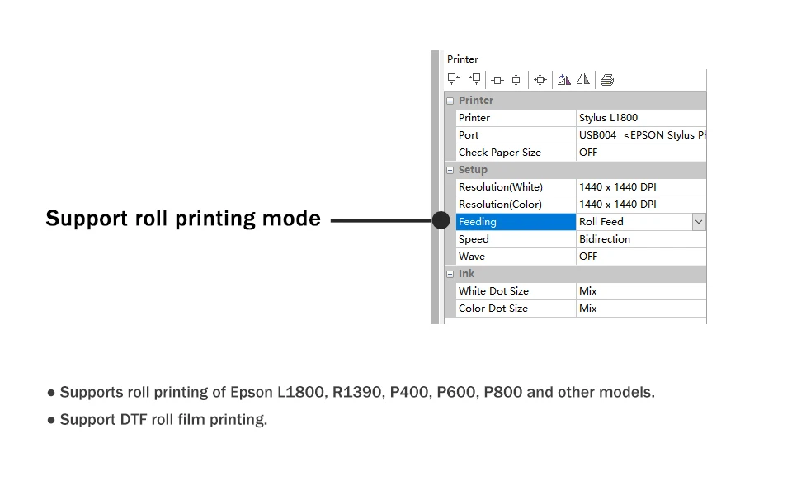Click the Resolution(White) 1440 x 1440 DPI value
Image resolution: width=792 pixels, height=495 pixels.
pyautogui.click(x=641, y=187)
